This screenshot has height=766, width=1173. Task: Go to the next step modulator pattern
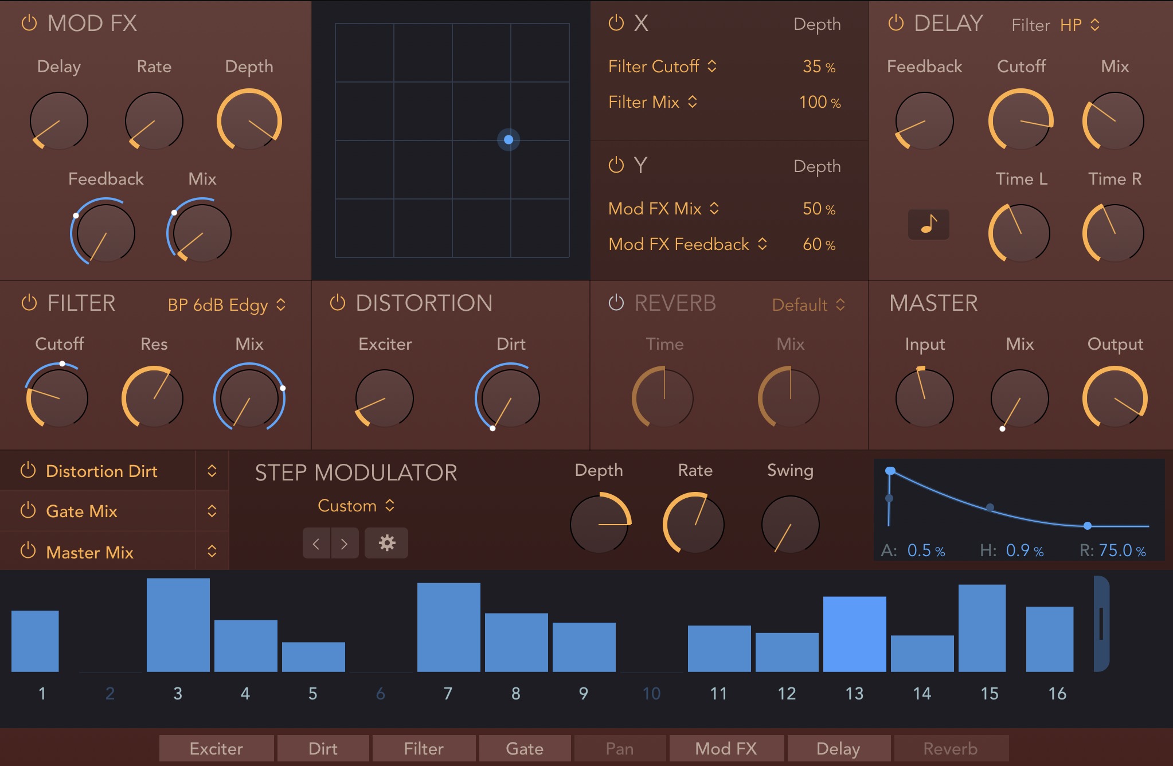pyautogui.click(x=344, y=543)
